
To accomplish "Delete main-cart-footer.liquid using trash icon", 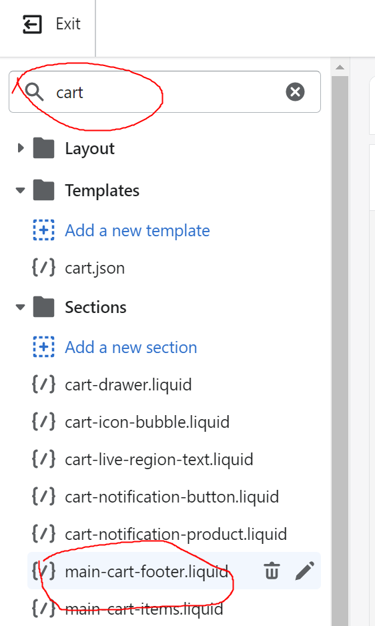I will [272, 570].
